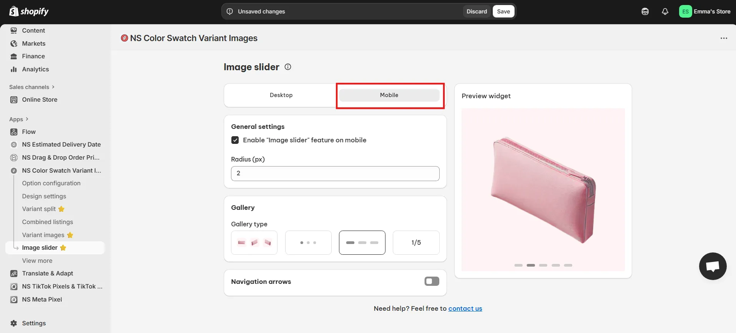Click the Image slider info icon
Viewport: 736px width, 333px height.
tap(287, 67)
